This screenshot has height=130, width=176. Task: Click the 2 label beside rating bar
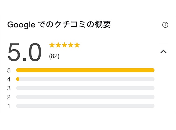click(x=9, y=97)
